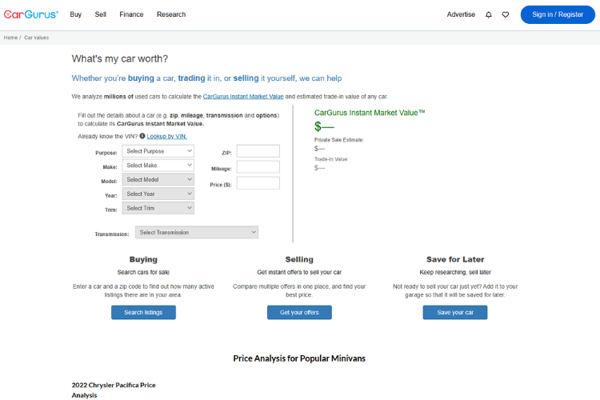Click the Mileage input field
Viewport: 600px width, 400px height.
pyautogui.click(x=258, y=167)
